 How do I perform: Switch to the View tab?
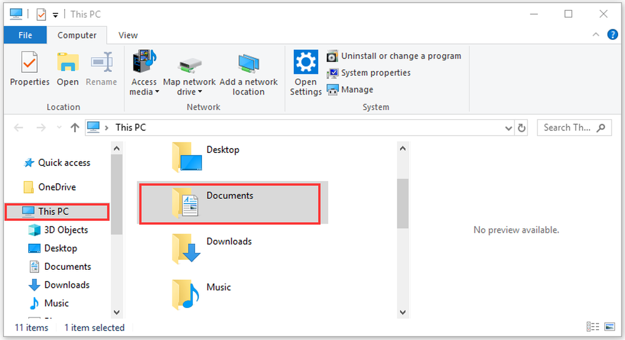click(128, 35)
